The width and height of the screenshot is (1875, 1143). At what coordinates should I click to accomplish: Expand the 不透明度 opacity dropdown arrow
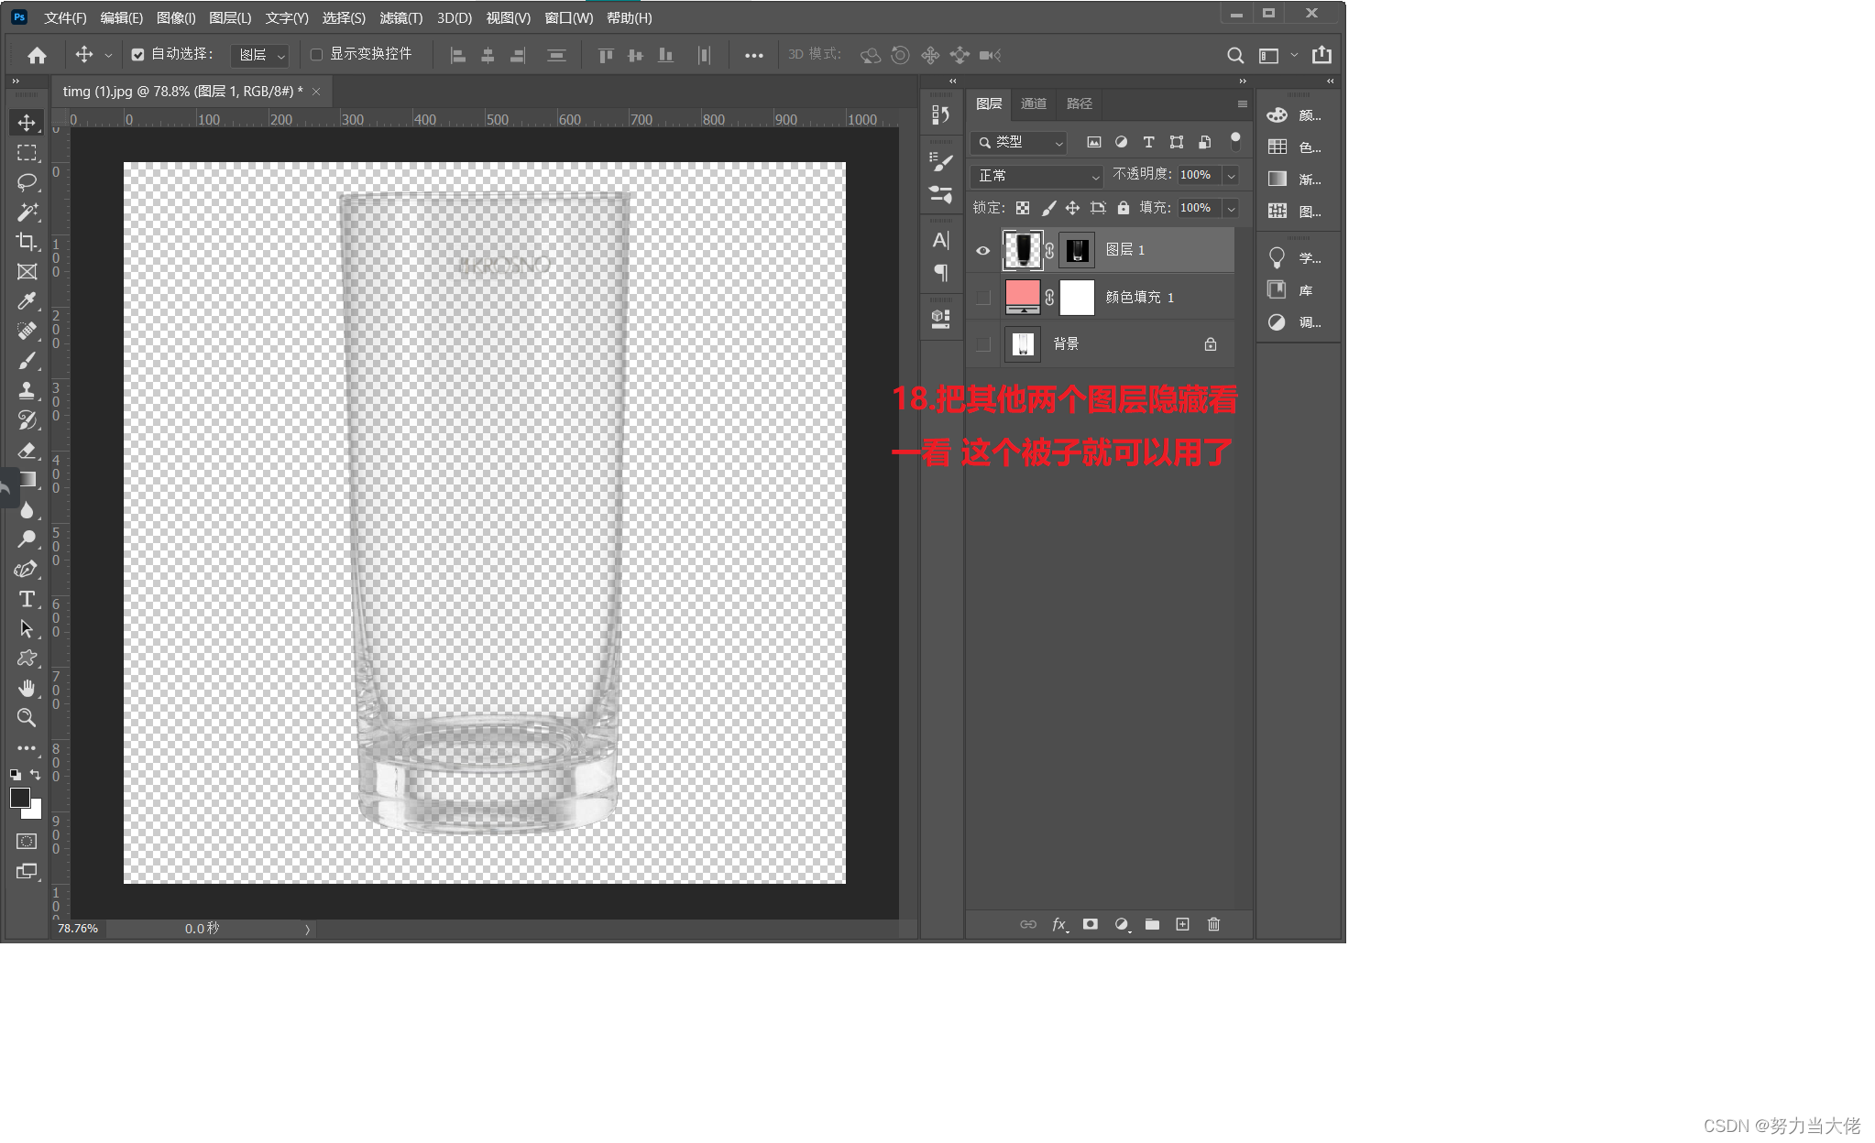tap(1231, 175)
